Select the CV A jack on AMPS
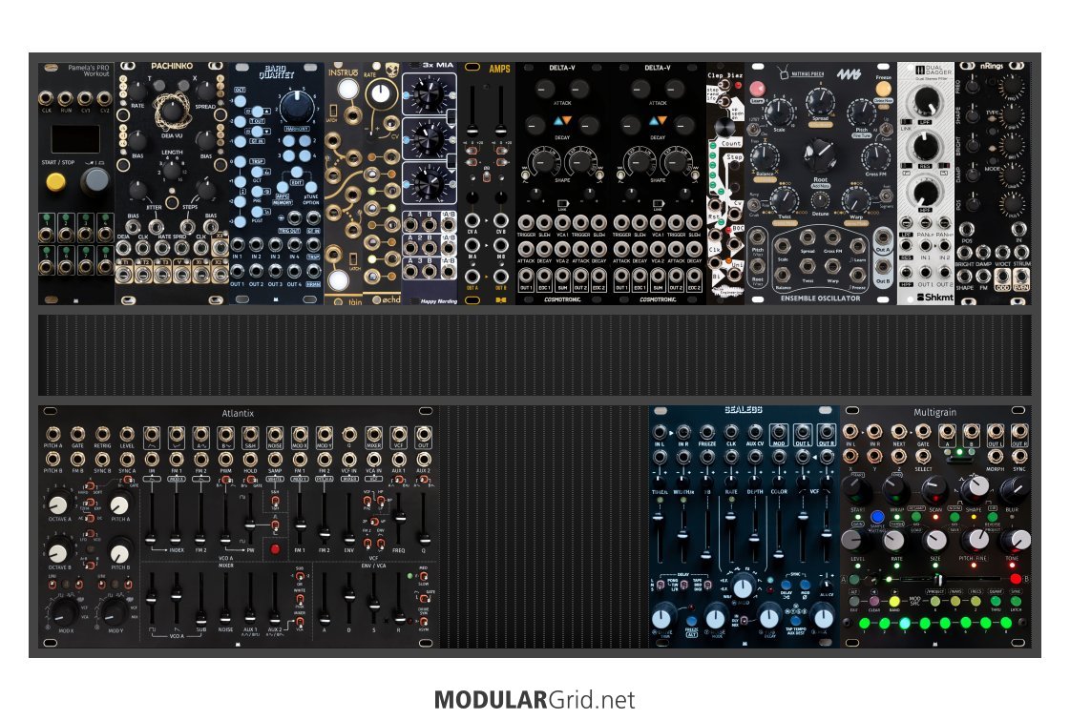The image size is (1070, 720). pyautogui.click(x=472, y=220)
